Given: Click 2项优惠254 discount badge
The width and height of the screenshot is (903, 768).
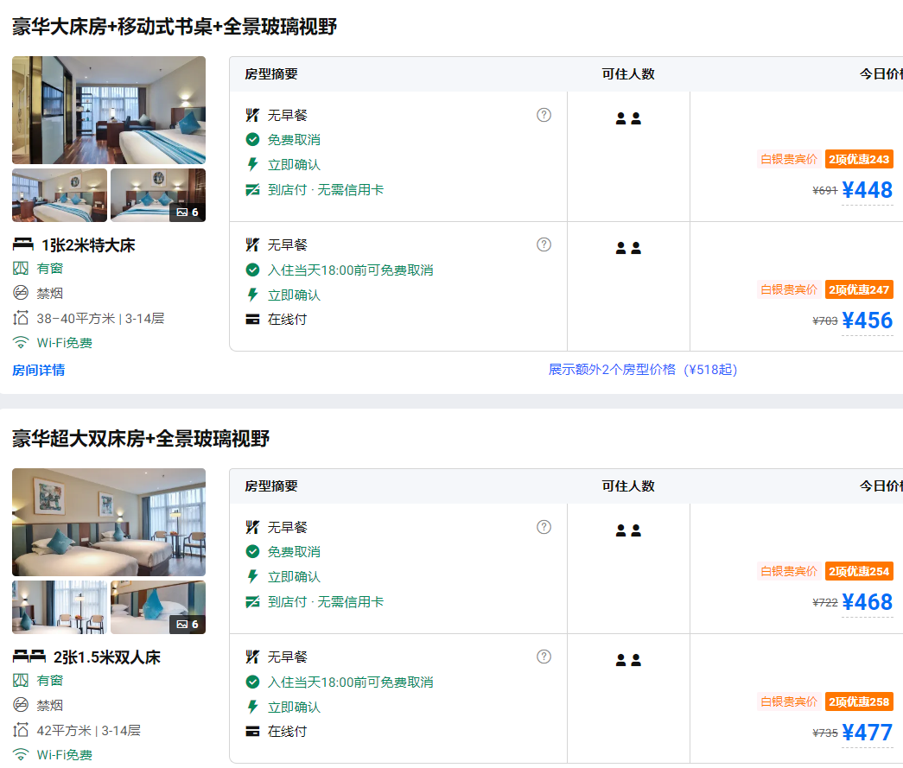Looking at the screenshot, I should click(x=859, y=572).
